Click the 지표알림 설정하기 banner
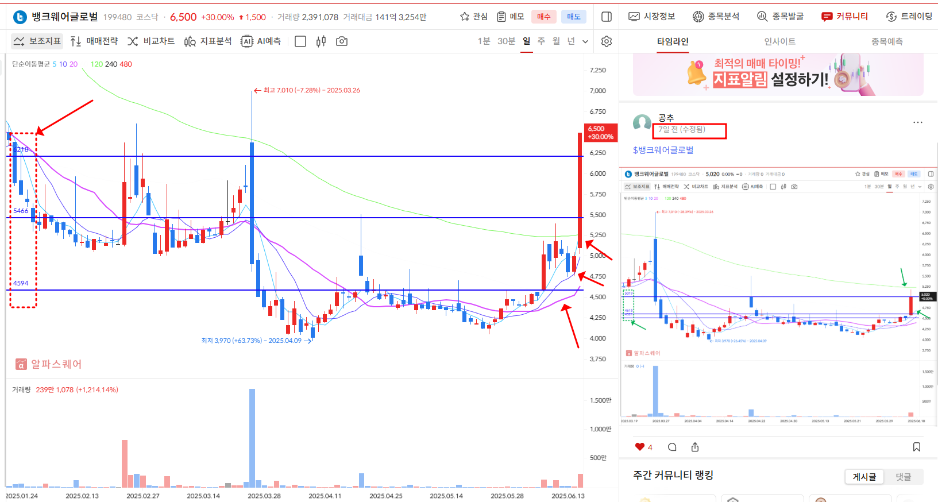Image resolution: width=938 pixels, height=502 pixels. 778,75
